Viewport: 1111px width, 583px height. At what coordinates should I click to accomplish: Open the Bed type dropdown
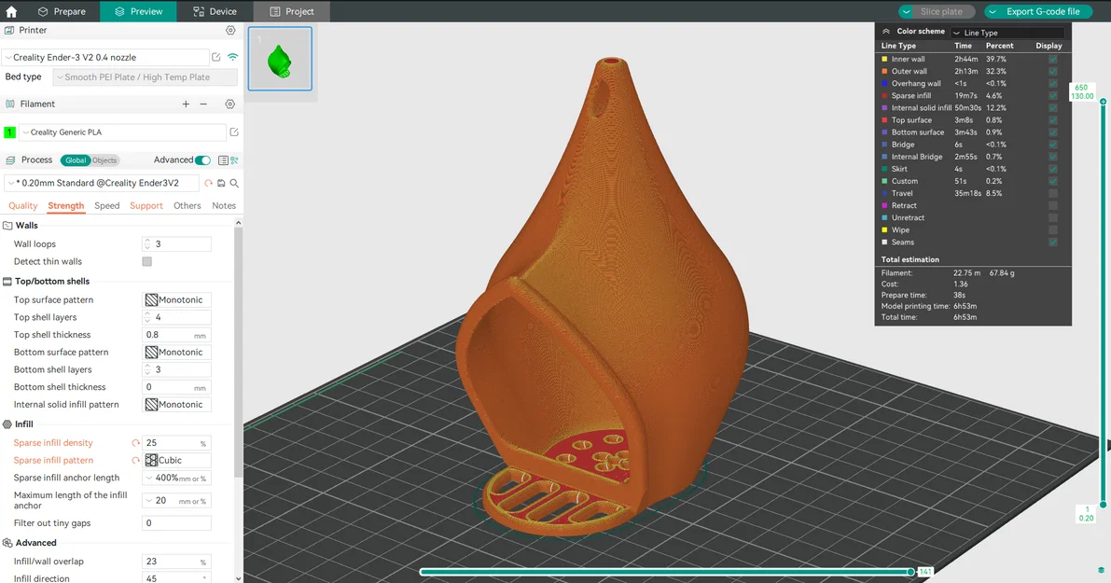146,77
